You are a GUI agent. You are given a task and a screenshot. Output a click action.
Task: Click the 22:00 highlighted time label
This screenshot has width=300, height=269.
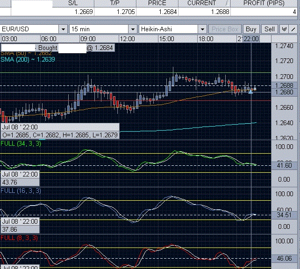tap(251, 39)
